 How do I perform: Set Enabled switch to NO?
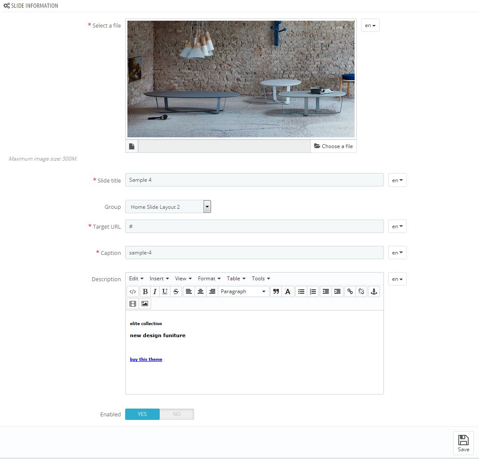point(176,414)
